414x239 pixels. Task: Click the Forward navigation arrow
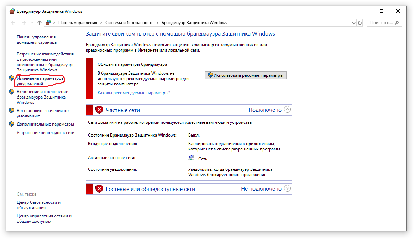click(x=24, y=23)
